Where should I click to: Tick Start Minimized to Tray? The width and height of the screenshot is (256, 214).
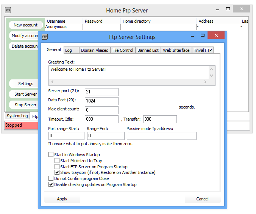[57, 161]
